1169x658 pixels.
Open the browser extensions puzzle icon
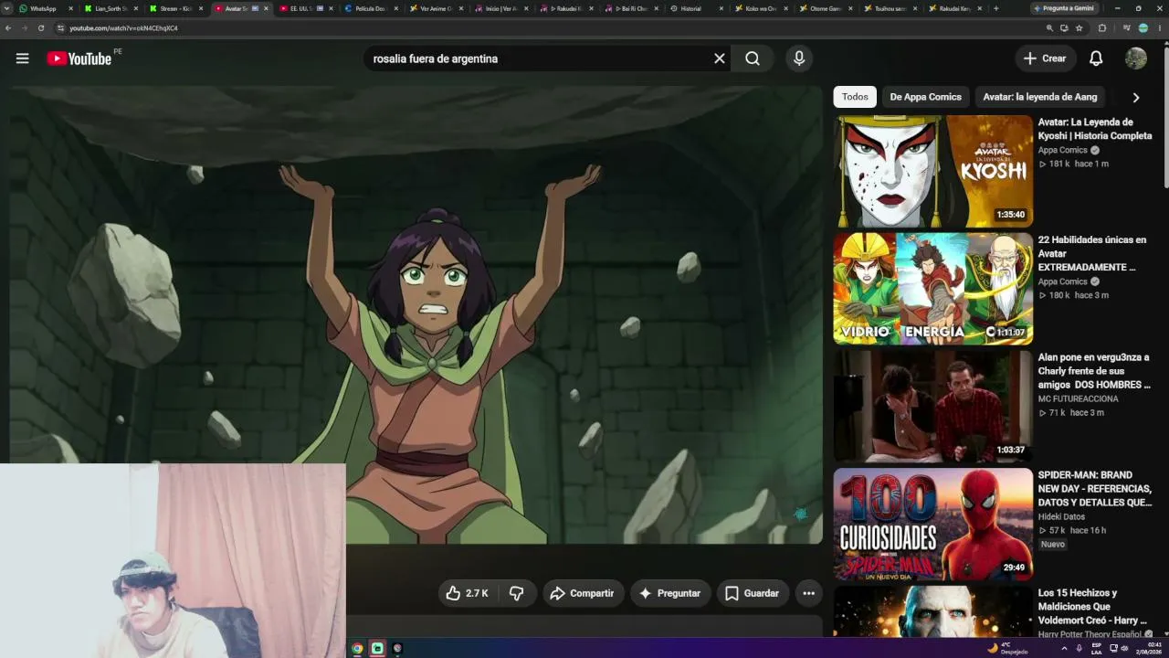(1102, 28)
